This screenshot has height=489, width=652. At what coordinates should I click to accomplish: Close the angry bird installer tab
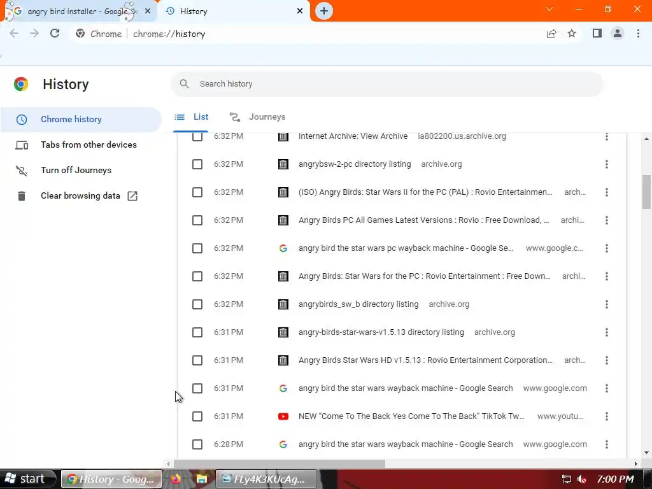pos(148,11)
